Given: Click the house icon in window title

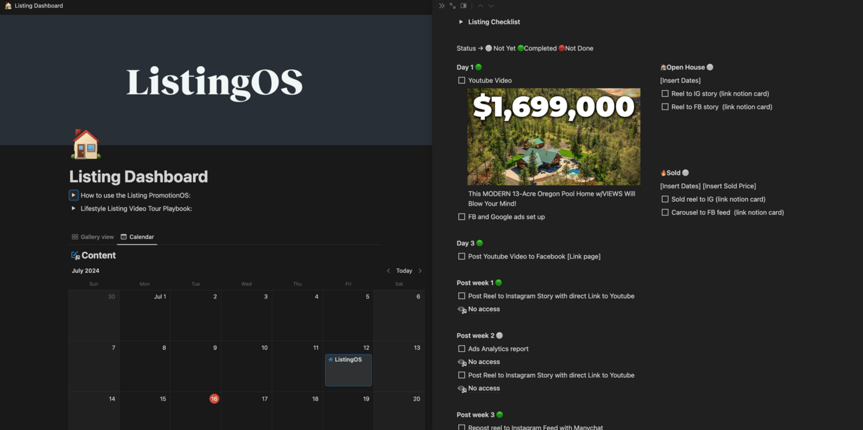Looking at the screenshot, I should pos(8,6).
